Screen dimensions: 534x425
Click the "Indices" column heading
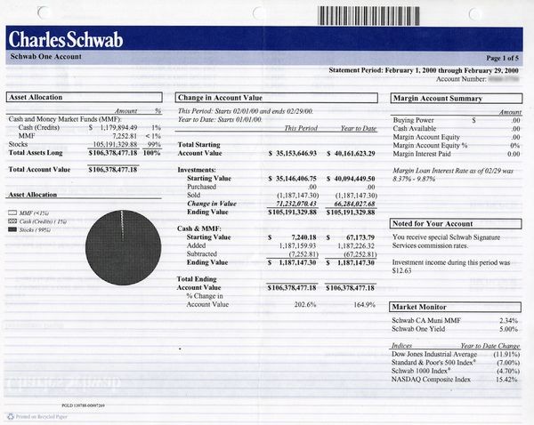click(x=401, y=345)
